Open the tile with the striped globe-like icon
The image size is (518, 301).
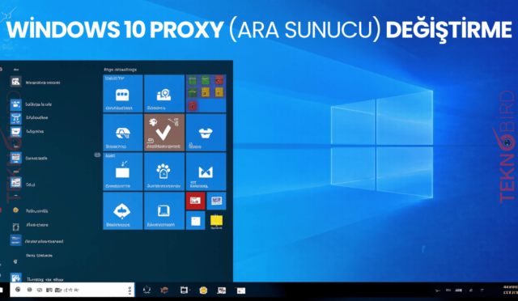[123, 132]
